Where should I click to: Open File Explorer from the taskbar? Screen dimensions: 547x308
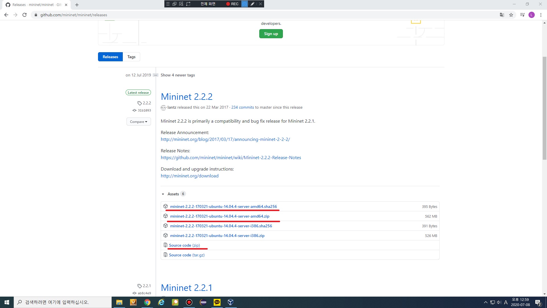[119, 302]
